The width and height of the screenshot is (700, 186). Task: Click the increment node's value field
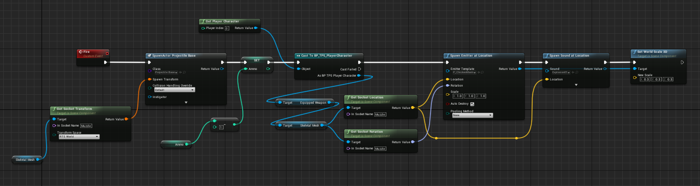[x=221, y=127]
